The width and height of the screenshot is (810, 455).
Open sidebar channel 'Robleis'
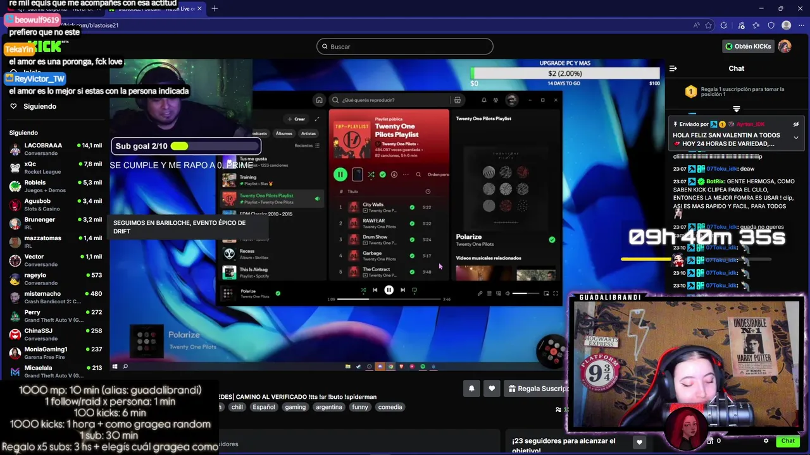tap(56, 186)
